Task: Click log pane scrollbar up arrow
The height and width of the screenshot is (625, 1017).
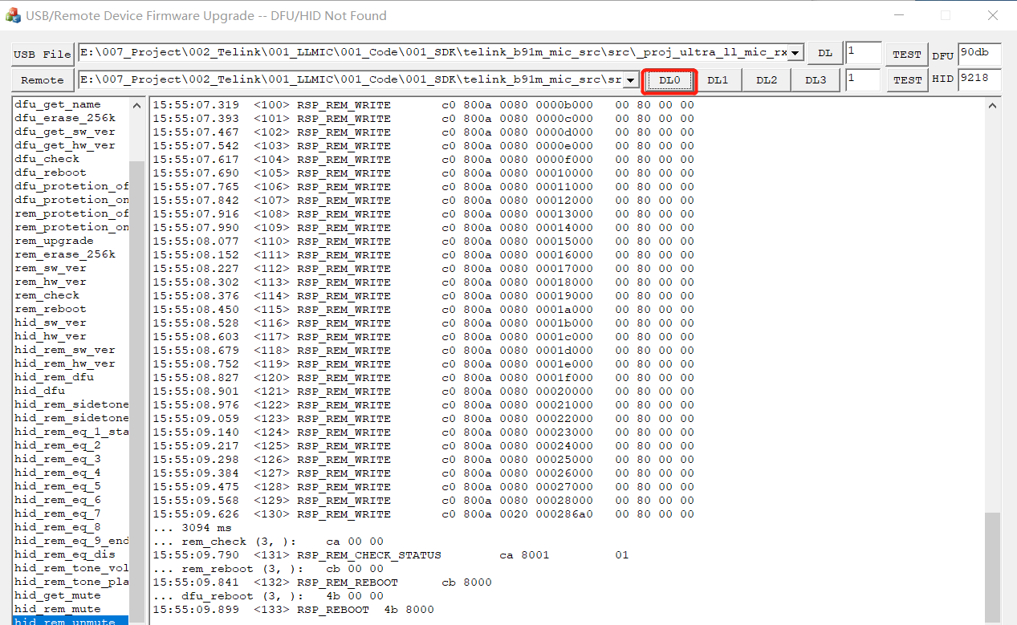Action: (x=993, y=106)
